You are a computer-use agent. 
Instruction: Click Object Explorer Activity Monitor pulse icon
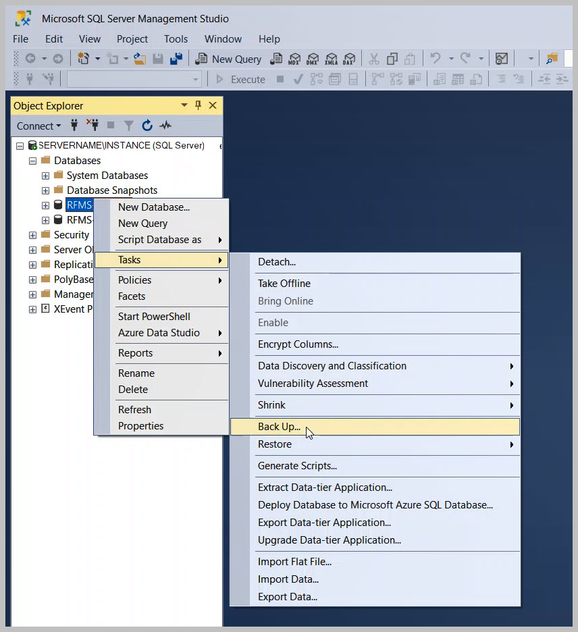coord(165,126)
